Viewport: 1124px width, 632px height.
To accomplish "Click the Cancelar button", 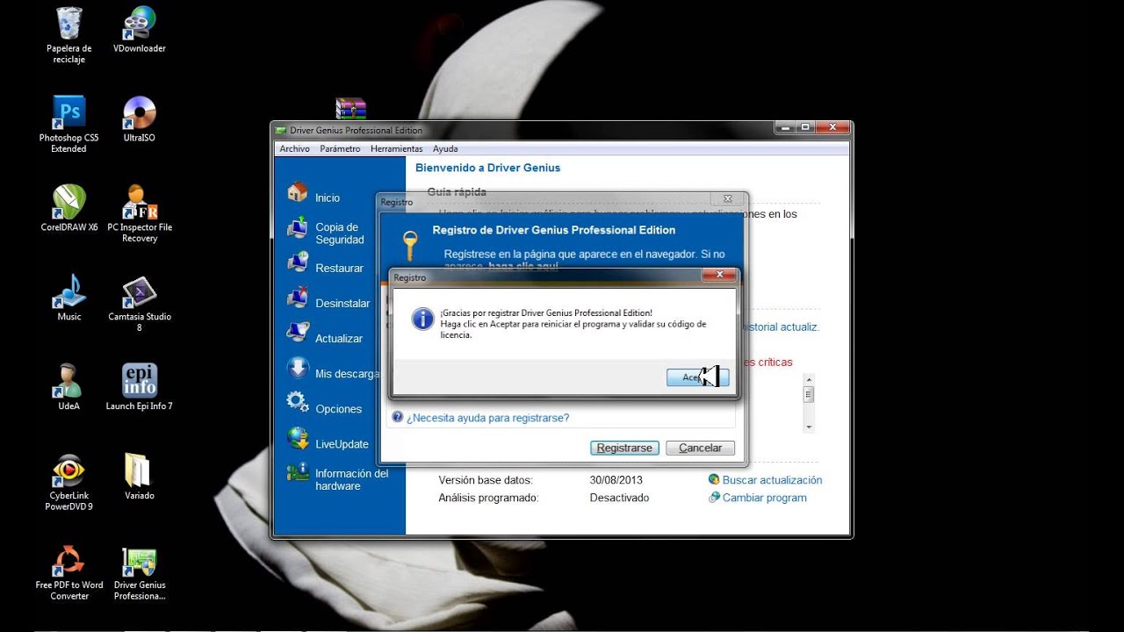I will pyautogui.click(x=700, y=448).
